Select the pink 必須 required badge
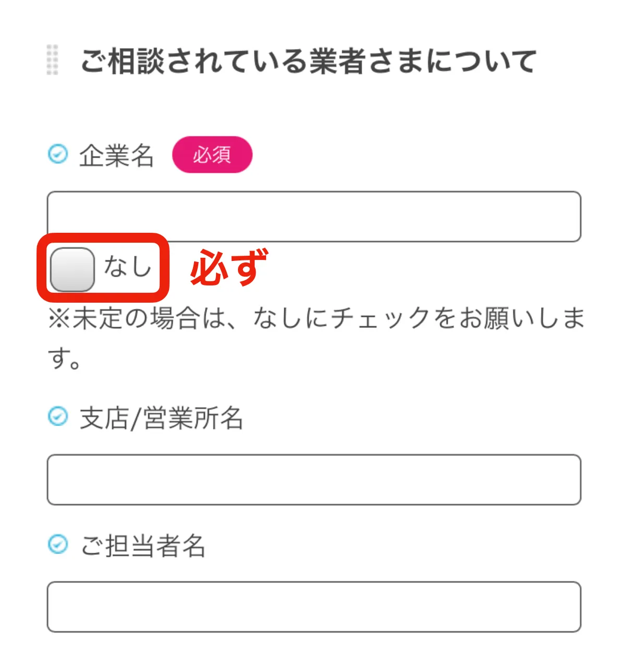The width and height of the screenshot is (624, 668). (211, 154)
